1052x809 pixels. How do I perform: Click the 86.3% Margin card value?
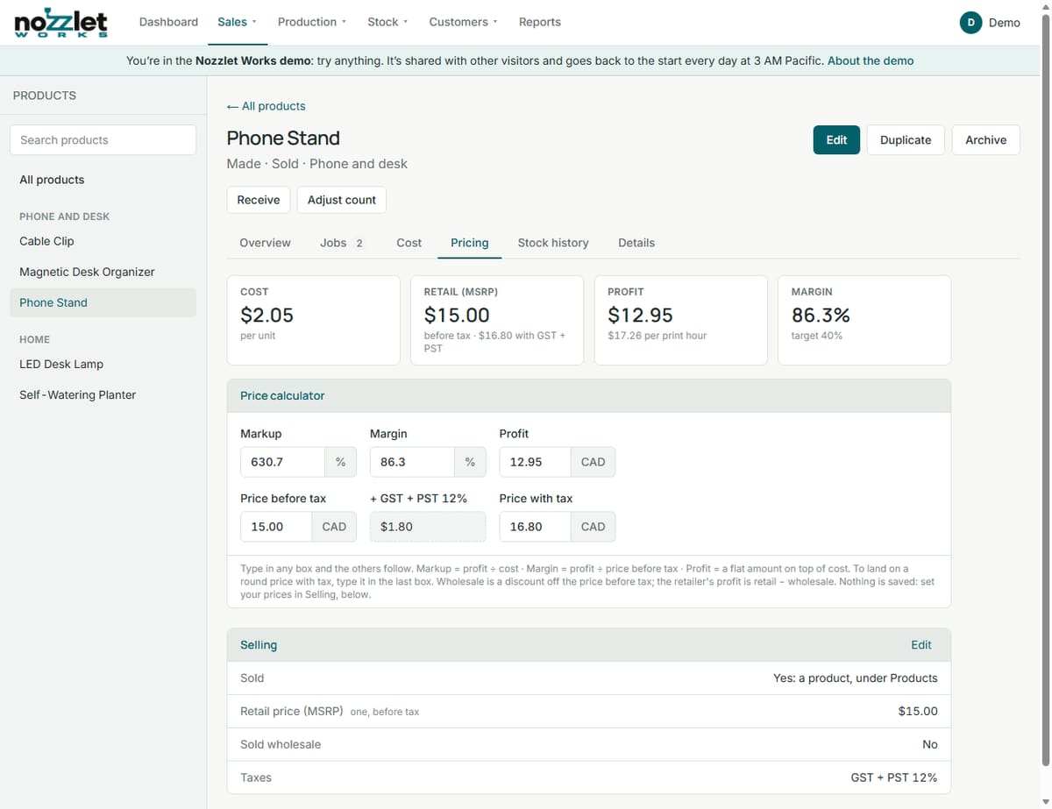tap(821, 315)
